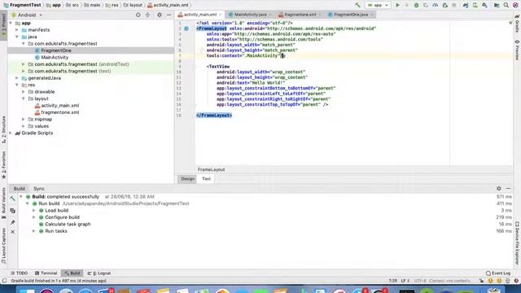Close Build output with X icon
521x293 pixels.
(13, 232)
